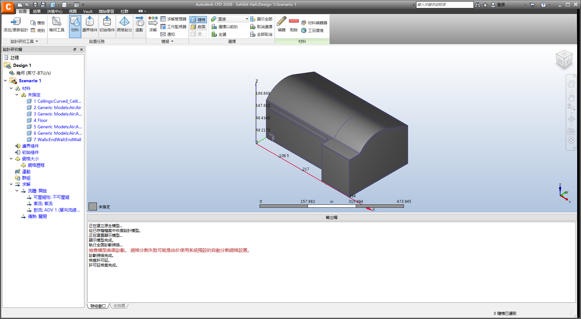
Task: Click 選擇以前的 select previous
Action: click(x=225, y=27)
